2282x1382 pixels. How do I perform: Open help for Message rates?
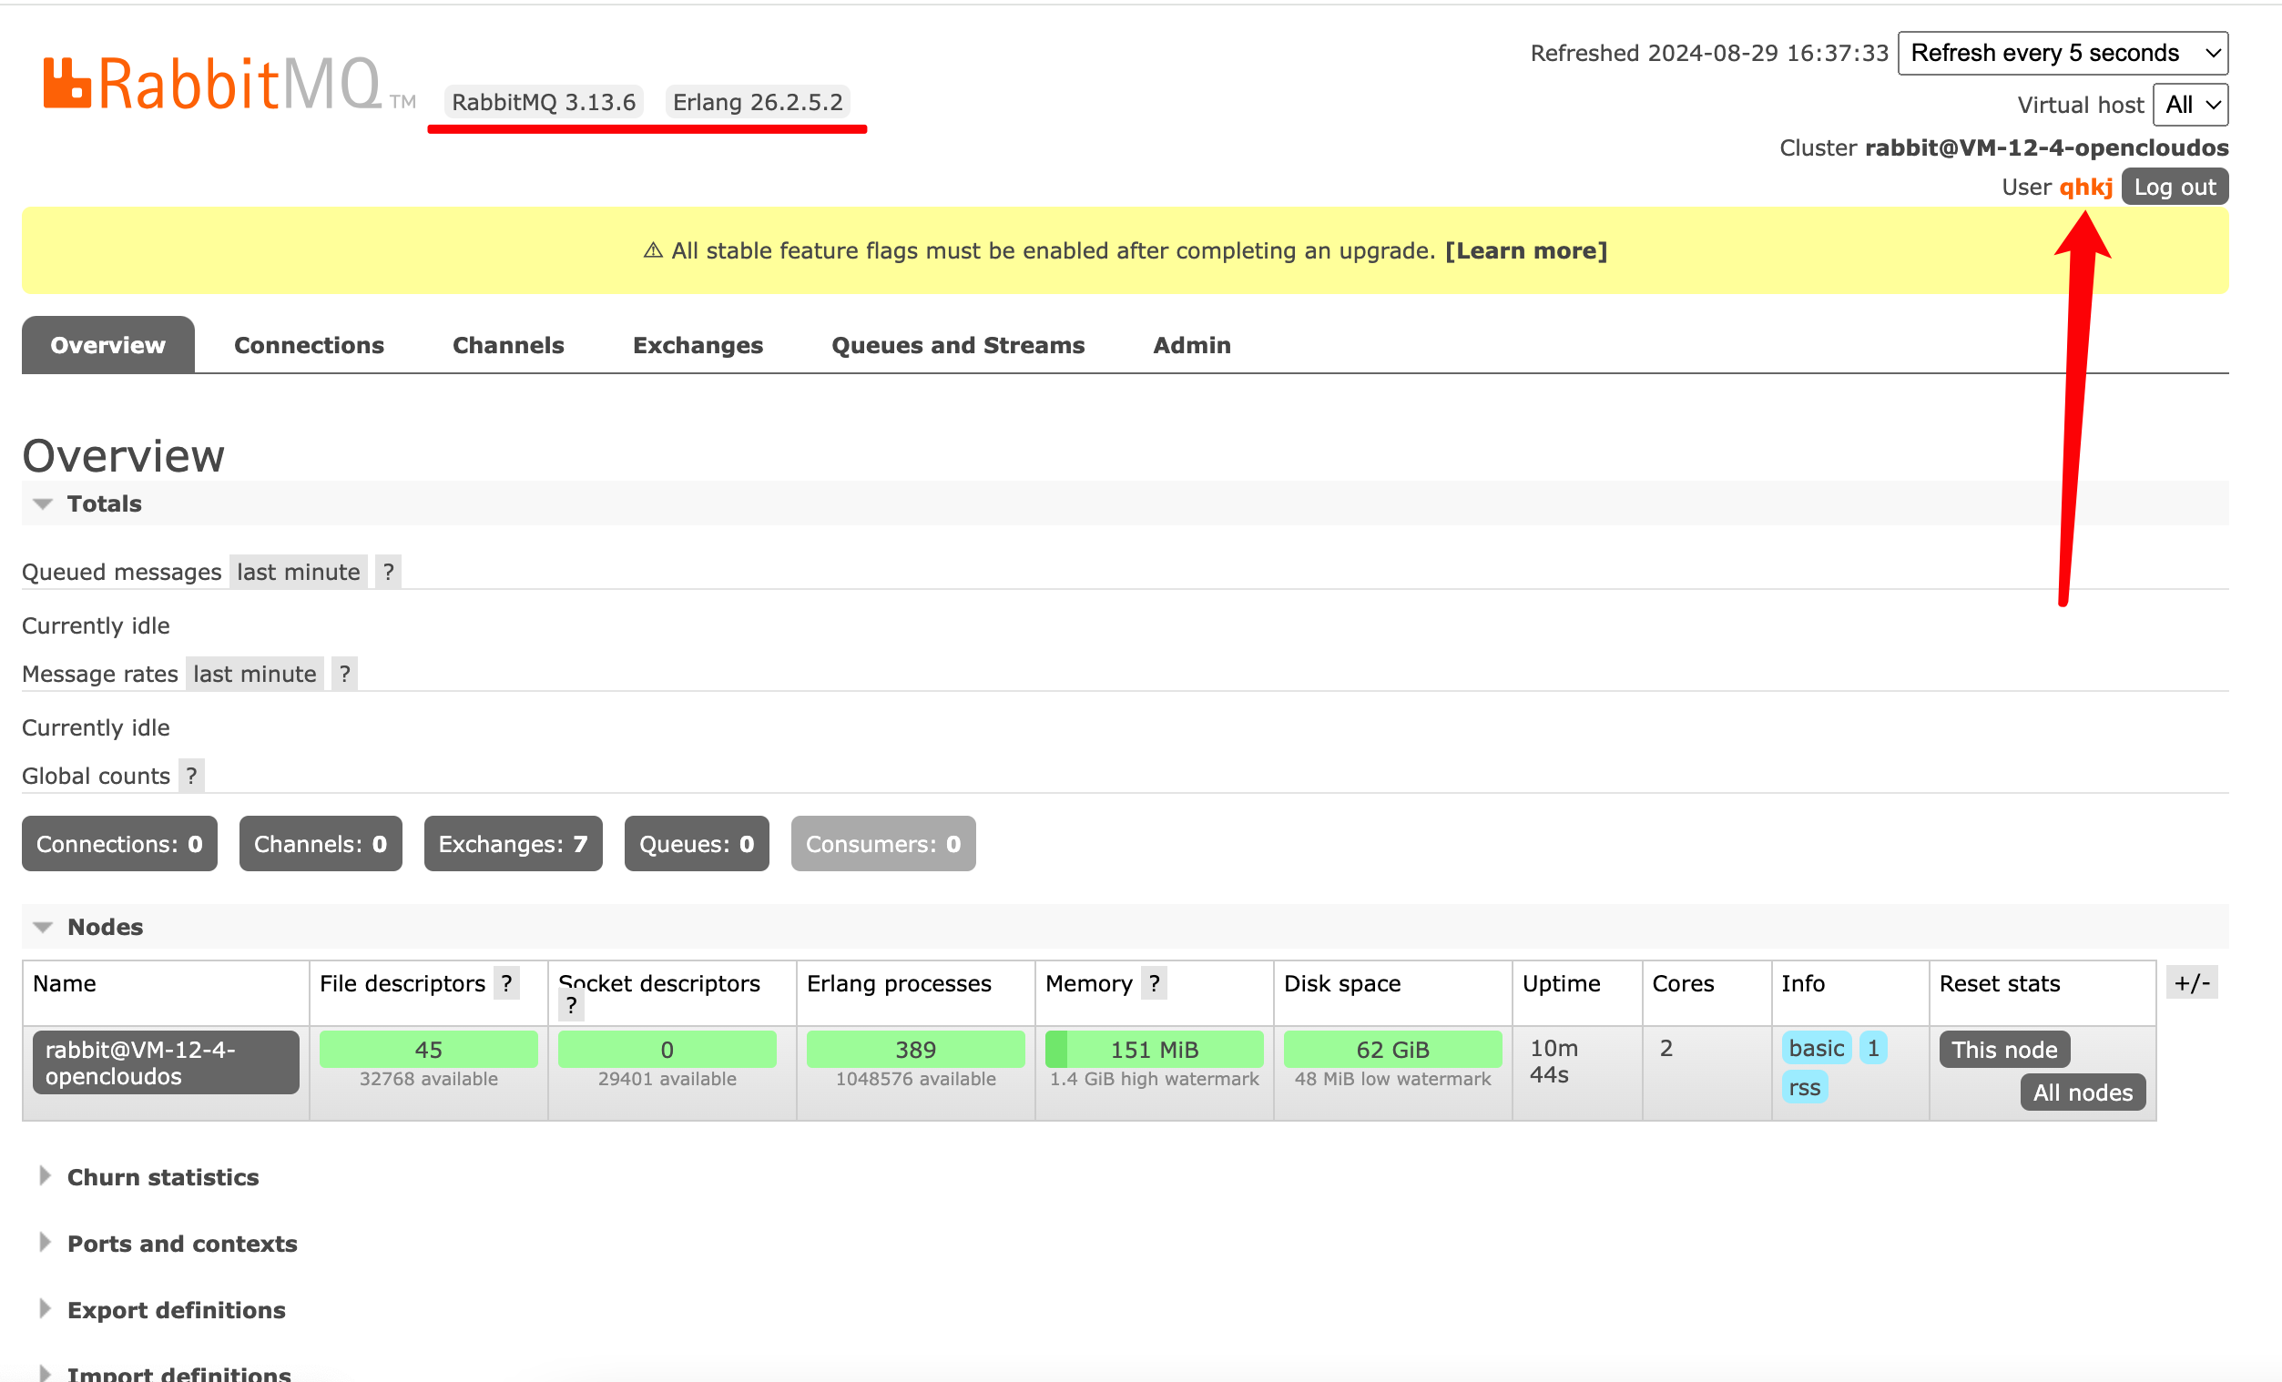344,674
